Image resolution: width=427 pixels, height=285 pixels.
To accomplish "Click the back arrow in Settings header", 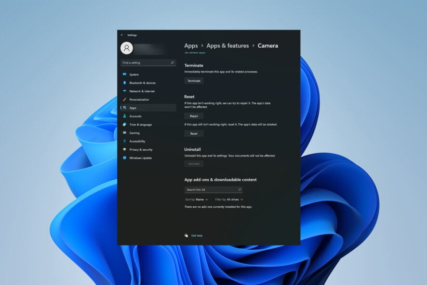I will (x=122, y=35).
